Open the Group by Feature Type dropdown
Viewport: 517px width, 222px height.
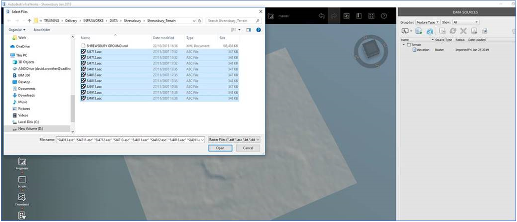428,22
